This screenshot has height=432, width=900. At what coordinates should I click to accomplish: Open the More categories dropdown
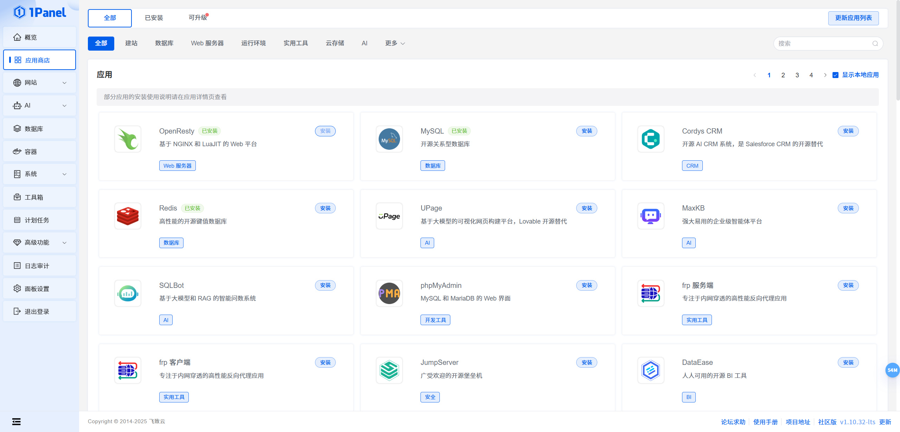[x=395, y=43]
